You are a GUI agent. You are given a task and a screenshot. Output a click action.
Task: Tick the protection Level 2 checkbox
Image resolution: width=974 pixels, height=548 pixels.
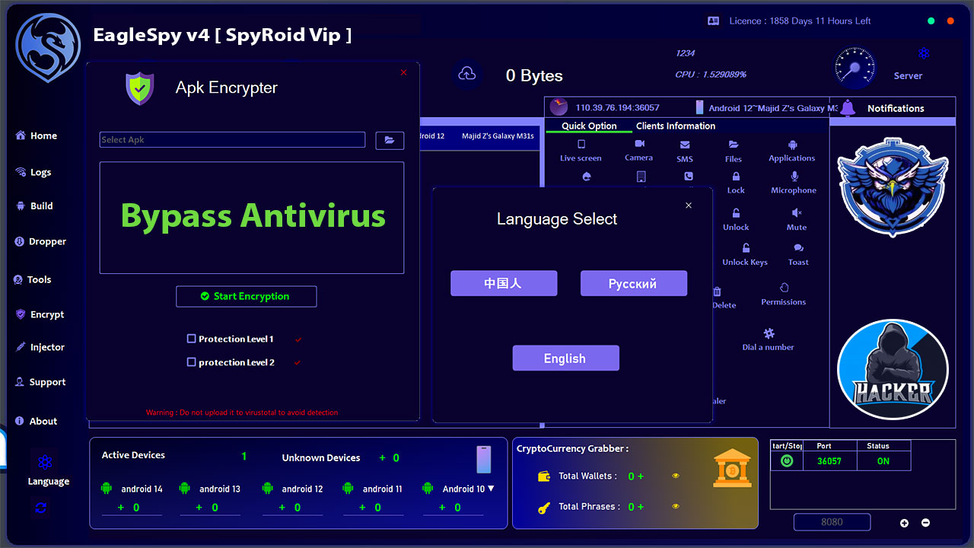192,362
